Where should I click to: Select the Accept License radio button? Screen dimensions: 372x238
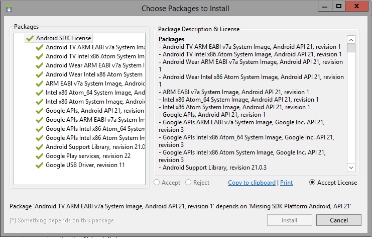pyautogui.click(x=313, y=183)
